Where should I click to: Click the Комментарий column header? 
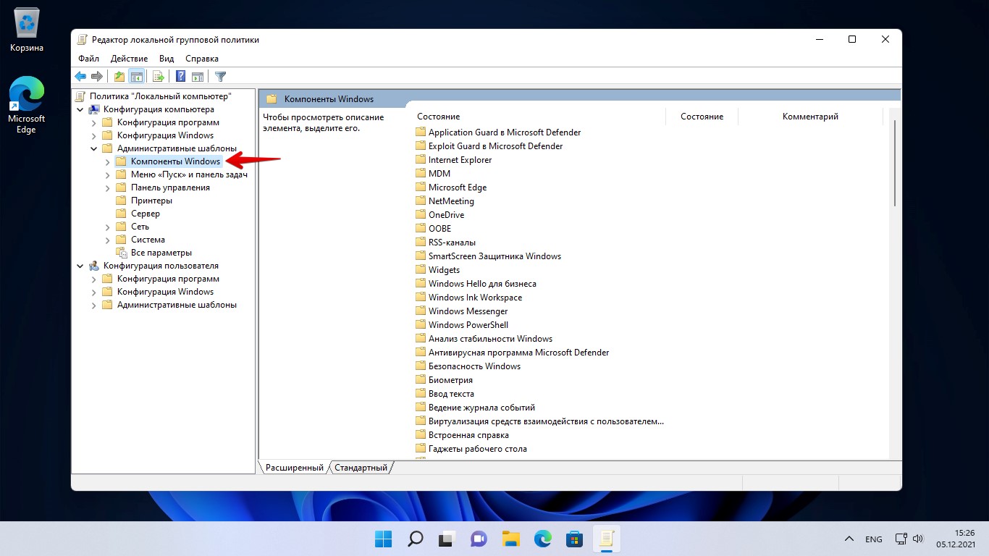tap(810, 117)
